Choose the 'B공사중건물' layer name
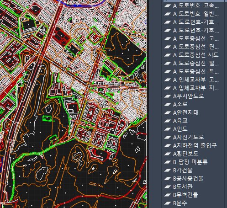This screenshot has height=208, width=227. coord(188,179)
